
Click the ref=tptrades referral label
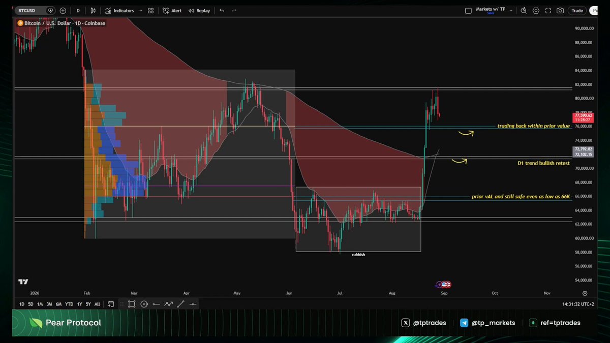coord(555,323)
